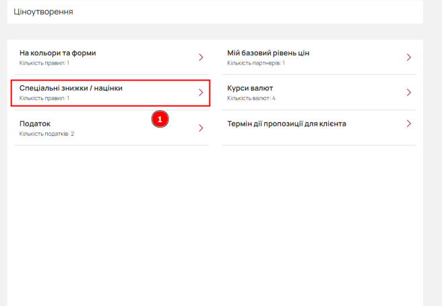The height and width of the screenshot is (306, 442).
Task: Click the chevron on the Курси валют row
Action: tap(409, 93)
